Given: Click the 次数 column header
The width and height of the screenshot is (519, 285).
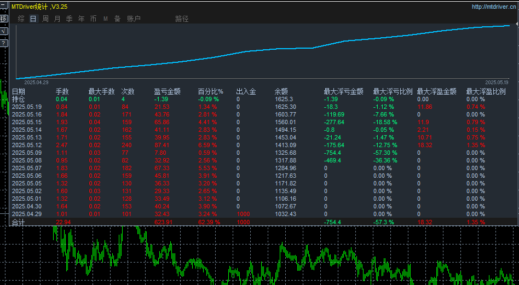Looking at the screenshot, I should (x=128, y=91).
